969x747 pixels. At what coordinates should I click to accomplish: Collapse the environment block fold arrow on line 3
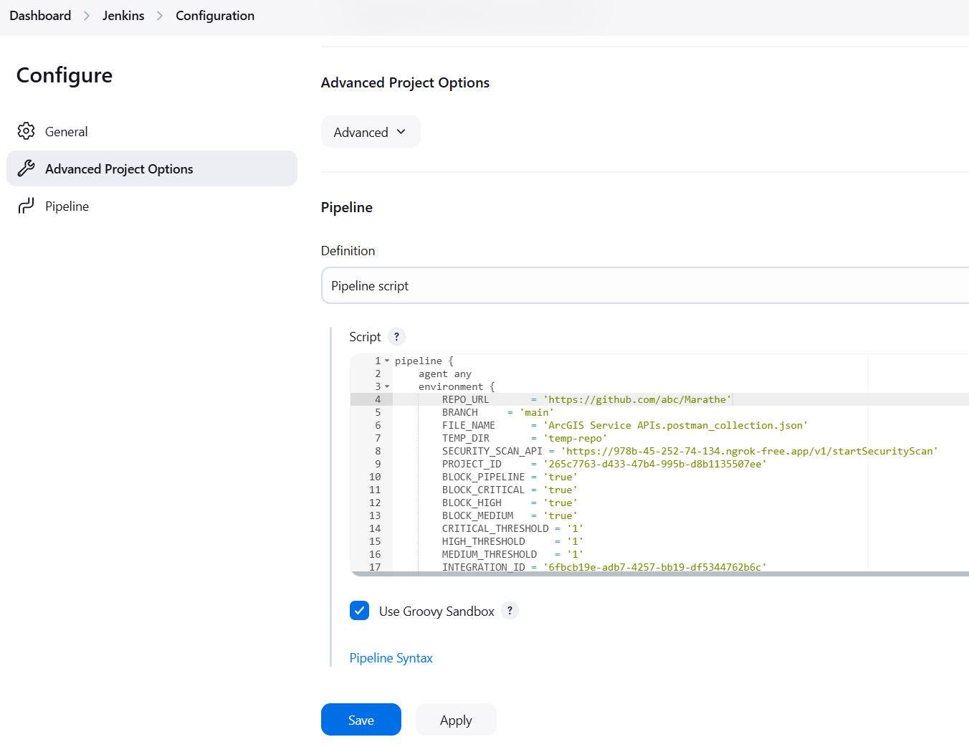(387, 387)
